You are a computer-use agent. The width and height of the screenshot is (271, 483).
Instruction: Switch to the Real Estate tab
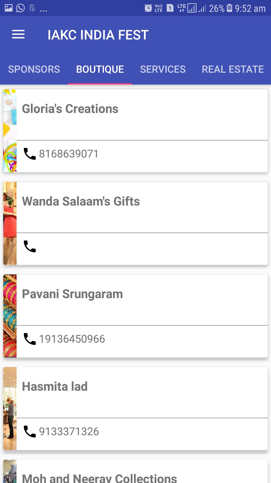[x=233, y=69]
